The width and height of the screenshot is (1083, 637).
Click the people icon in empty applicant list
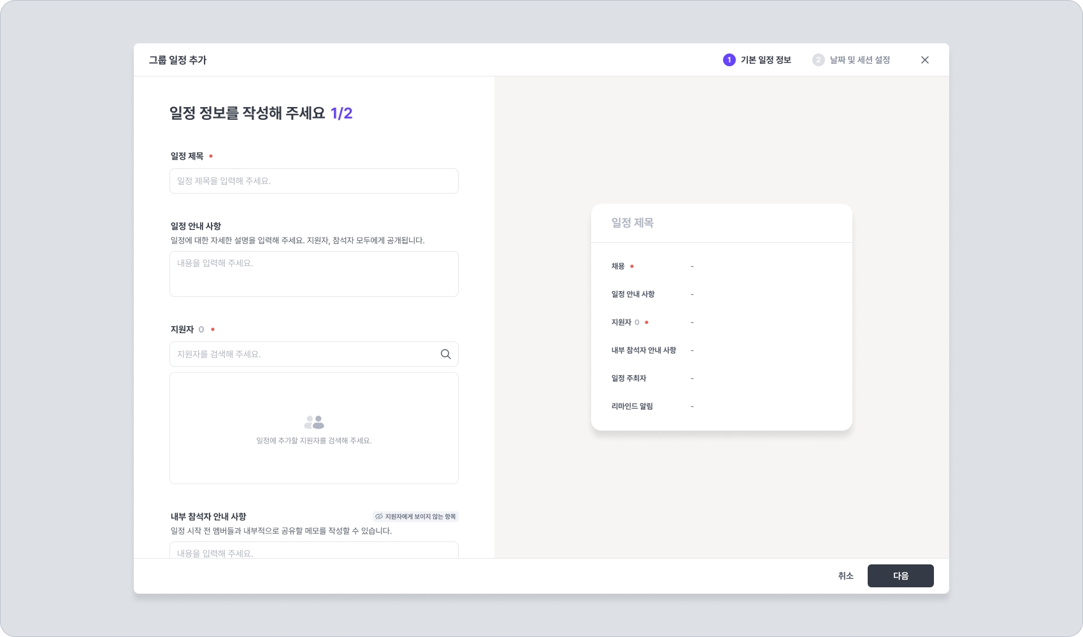(314, 422)
